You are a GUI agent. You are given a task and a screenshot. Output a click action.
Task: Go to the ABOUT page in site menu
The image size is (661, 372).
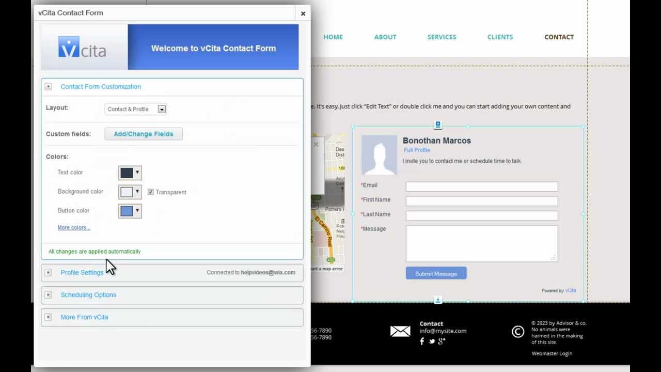pos(385,37)
